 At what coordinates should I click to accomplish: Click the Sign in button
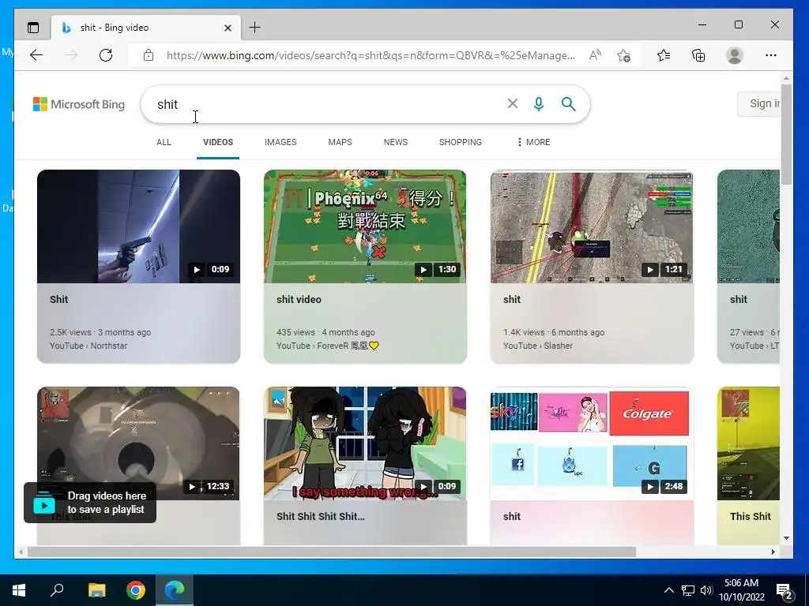[759, 103]
